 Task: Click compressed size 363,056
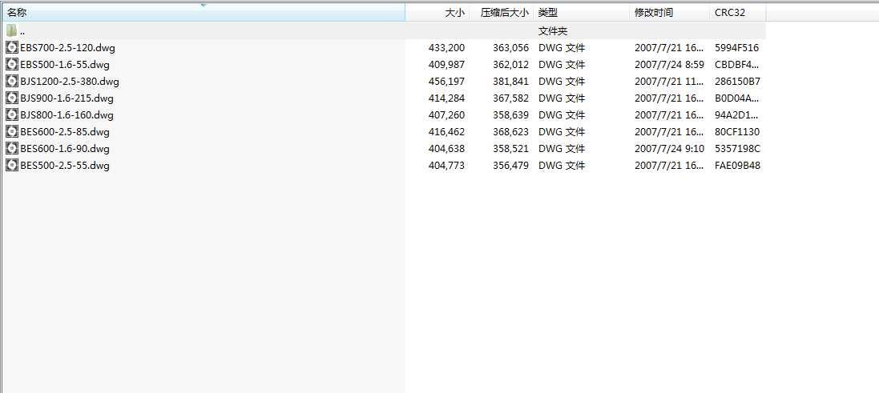[510, 47]
